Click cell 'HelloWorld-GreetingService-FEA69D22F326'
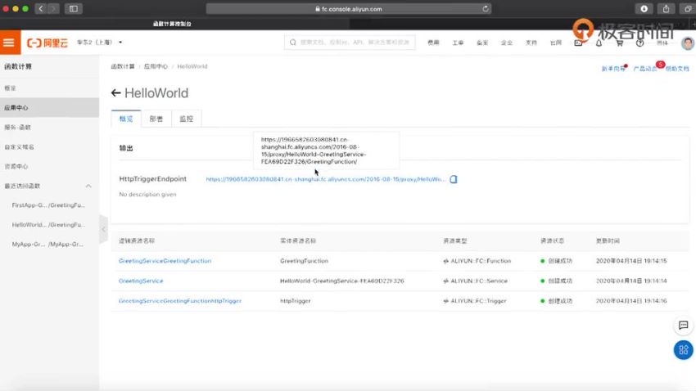 [341, 281]
